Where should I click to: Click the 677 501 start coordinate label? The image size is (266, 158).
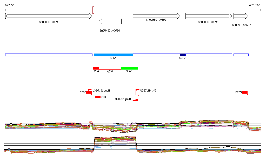10,5
